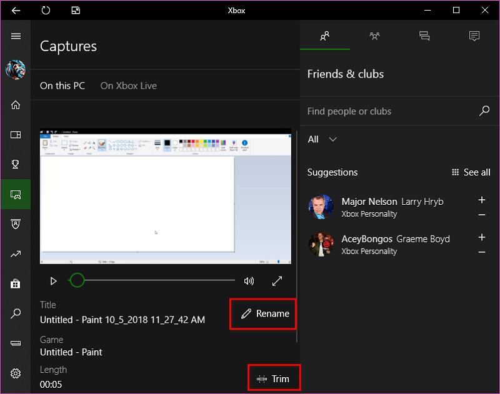Open the Microsoft Store bag icon
This screenshot has height=394, width=500.
(x=15, y=283)
